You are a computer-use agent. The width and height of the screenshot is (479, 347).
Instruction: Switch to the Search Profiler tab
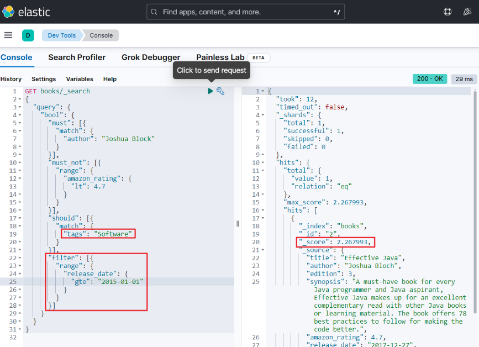pos(77,57)
